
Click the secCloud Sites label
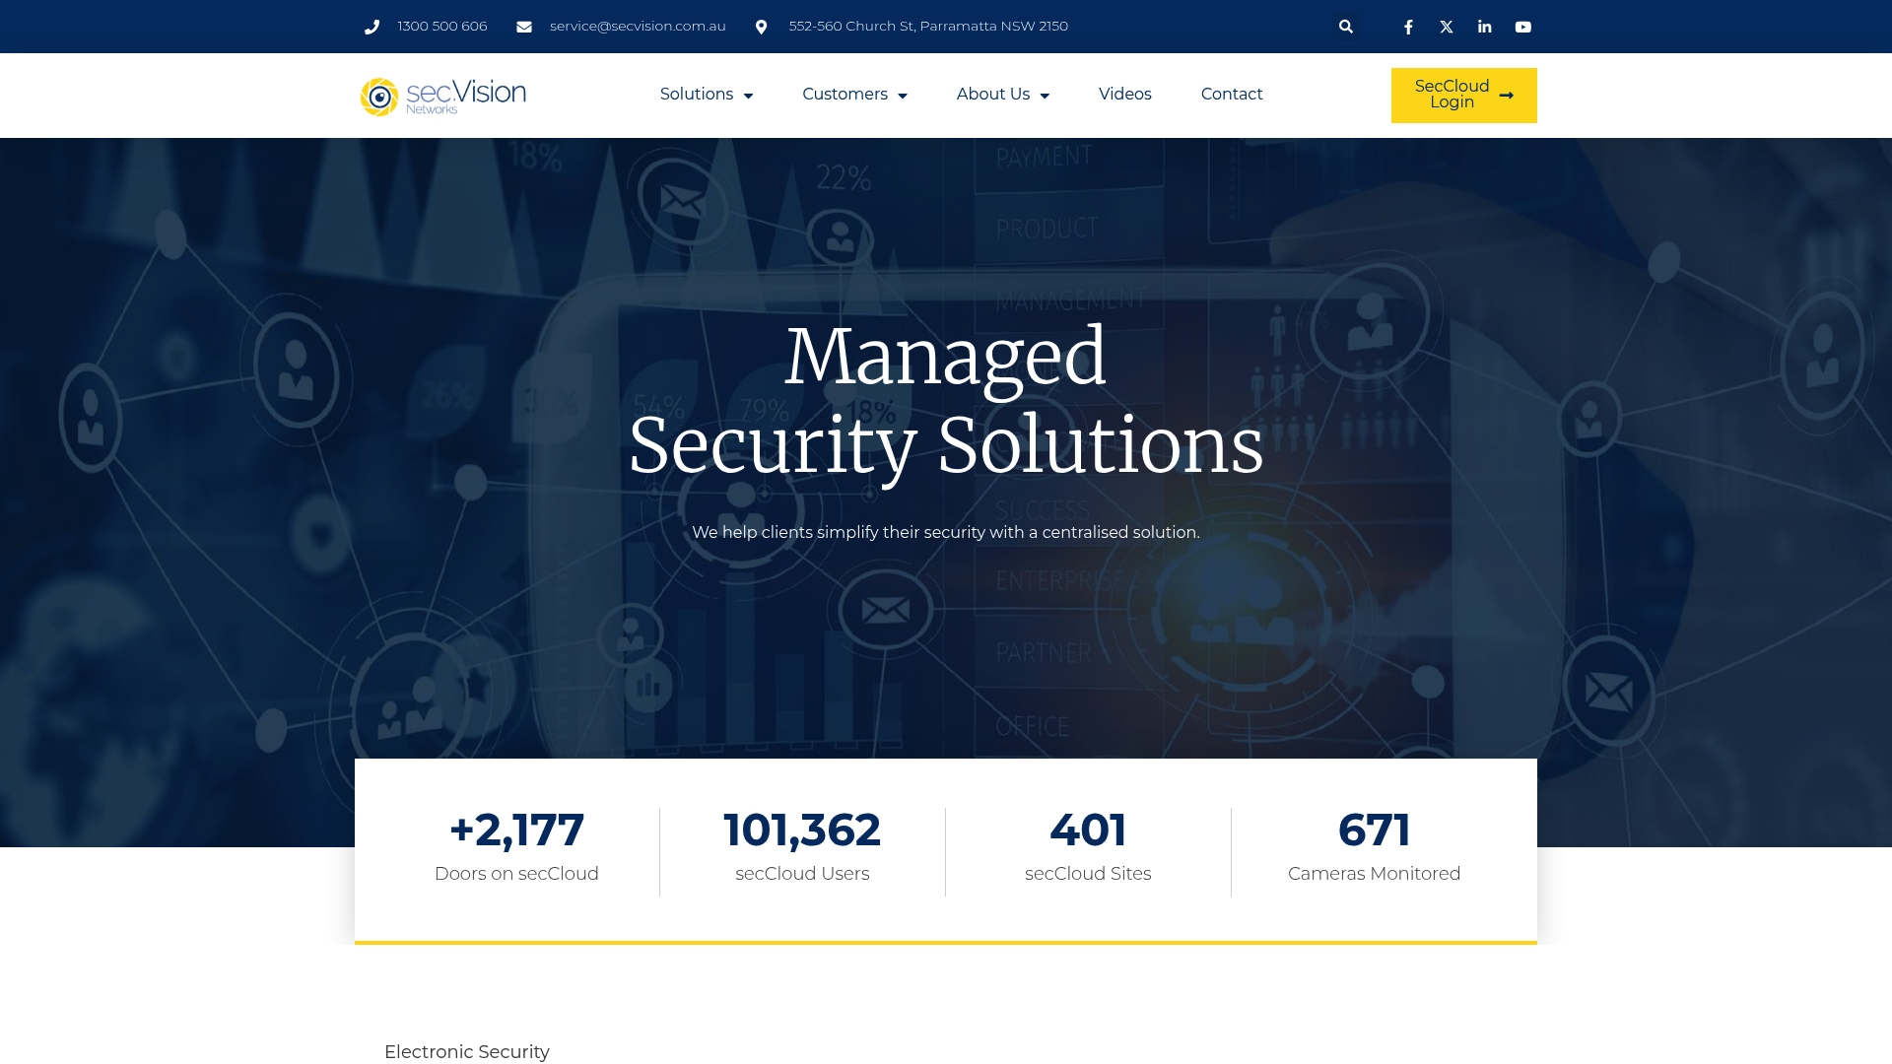(1088, 874)
